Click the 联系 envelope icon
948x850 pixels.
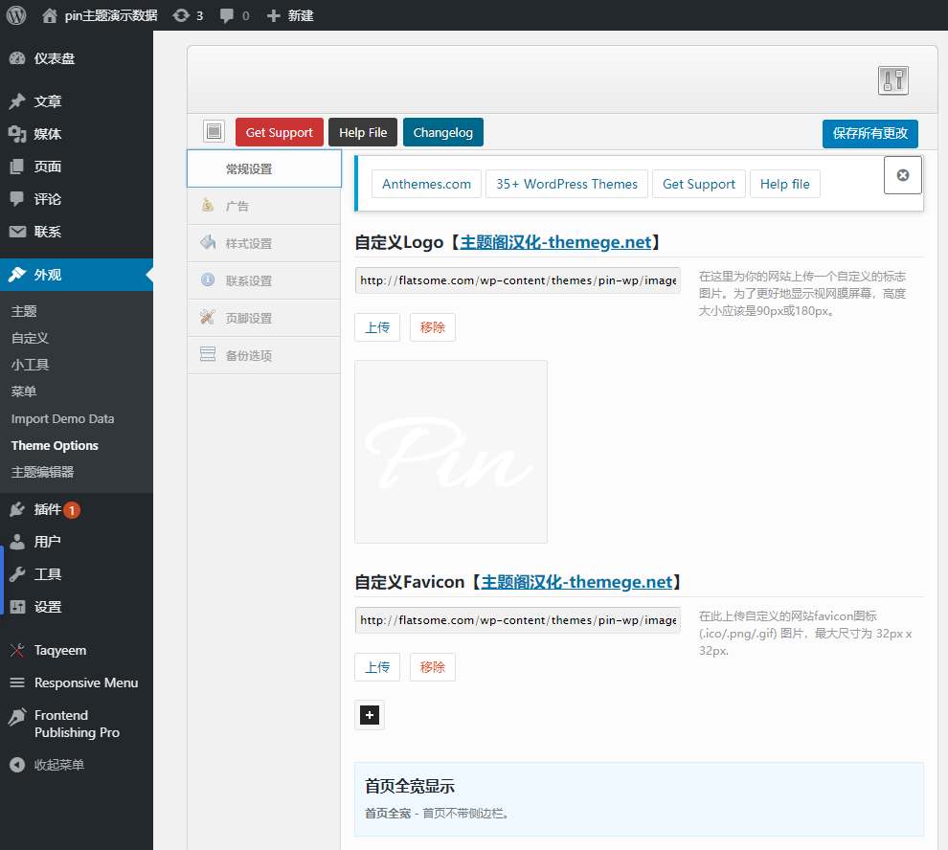pyautogui.click(x=17, y=232)
